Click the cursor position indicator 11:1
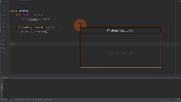 click(x=162, y=101)
